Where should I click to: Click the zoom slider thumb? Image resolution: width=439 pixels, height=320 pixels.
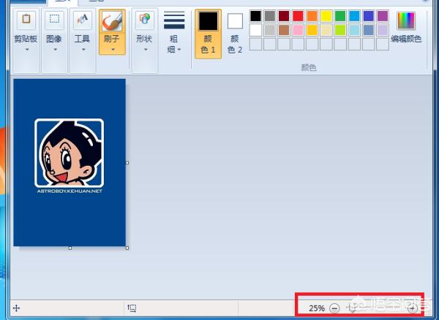pos(351,308)
